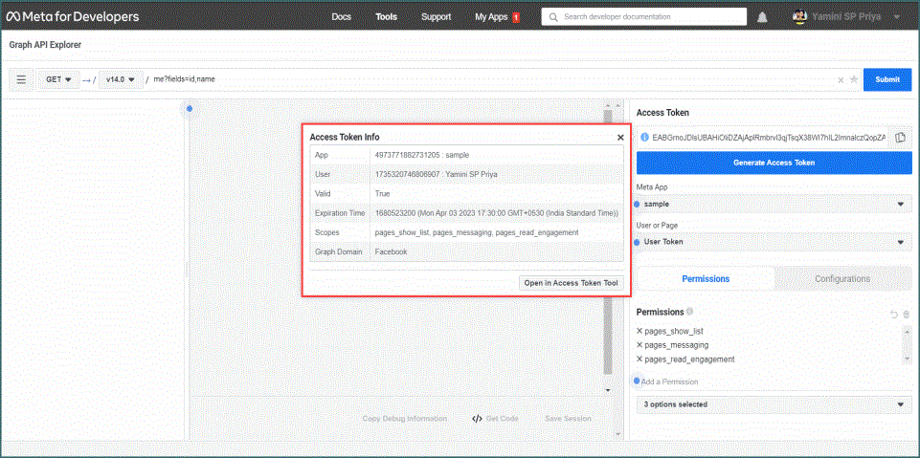This screenshot has height=458, width=920.
Task: Click the access token info icon
Action: 644,138
